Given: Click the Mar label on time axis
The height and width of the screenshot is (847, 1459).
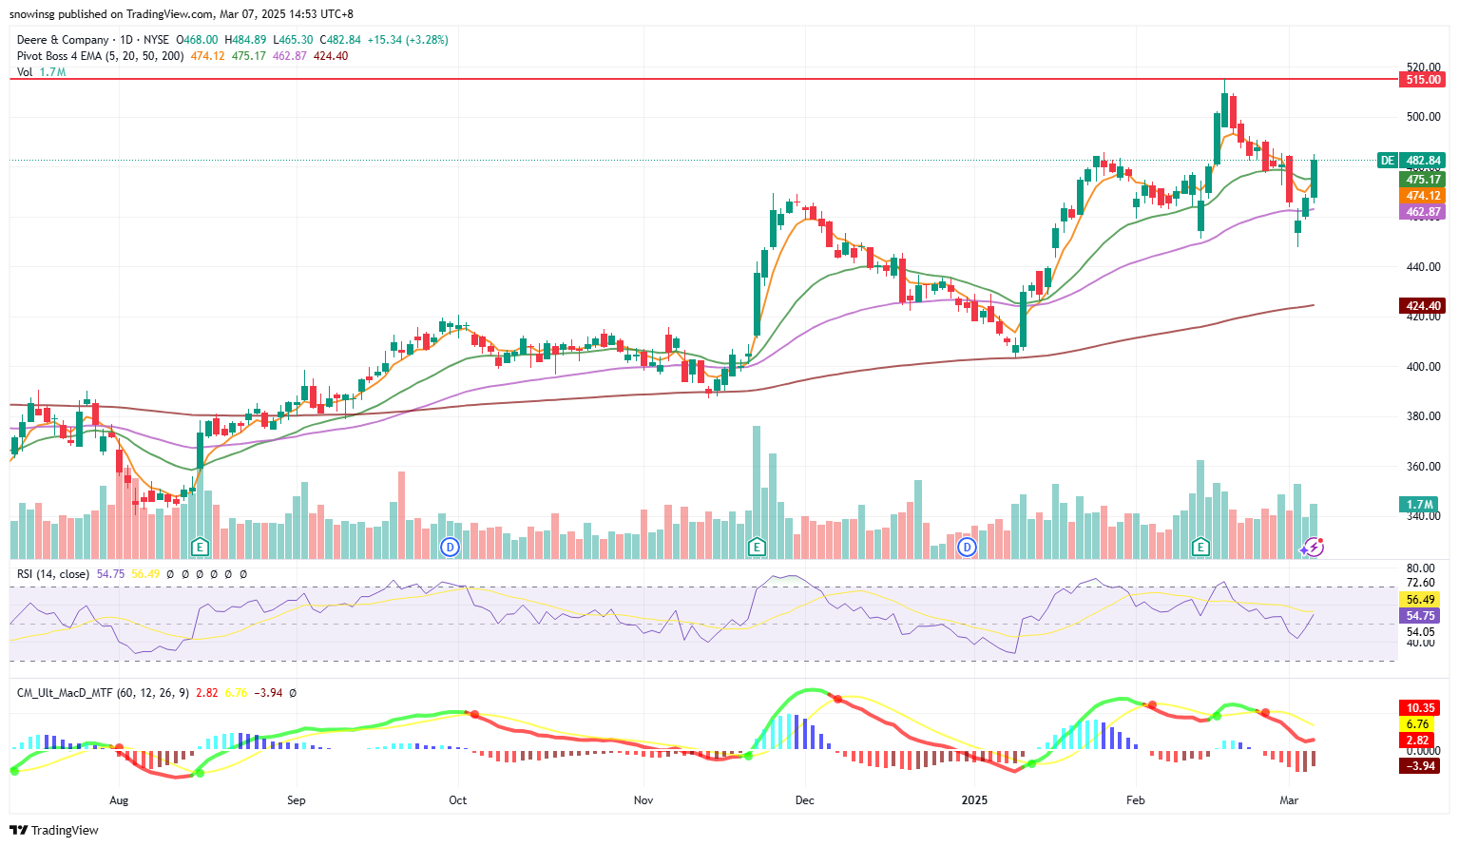Looking at the screenshot, I should click(x=1289, y=800).
